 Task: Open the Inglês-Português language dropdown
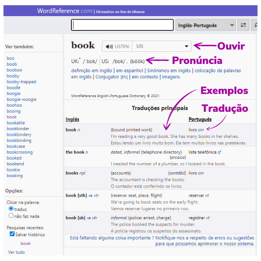[x=205, y=26]
